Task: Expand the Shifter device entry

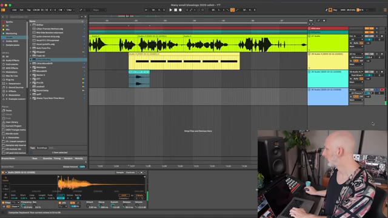Action: 31,25
